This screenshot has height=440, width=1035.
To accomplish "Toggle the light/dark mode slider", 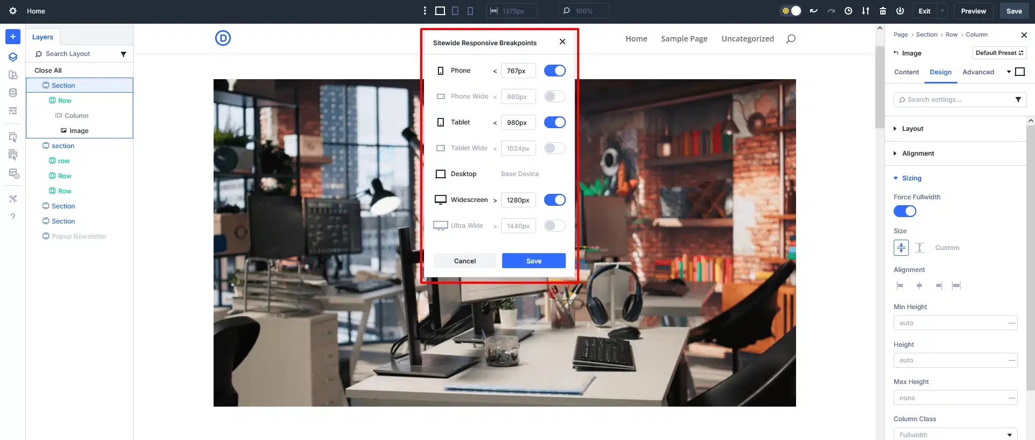I will tap(791, 11).
